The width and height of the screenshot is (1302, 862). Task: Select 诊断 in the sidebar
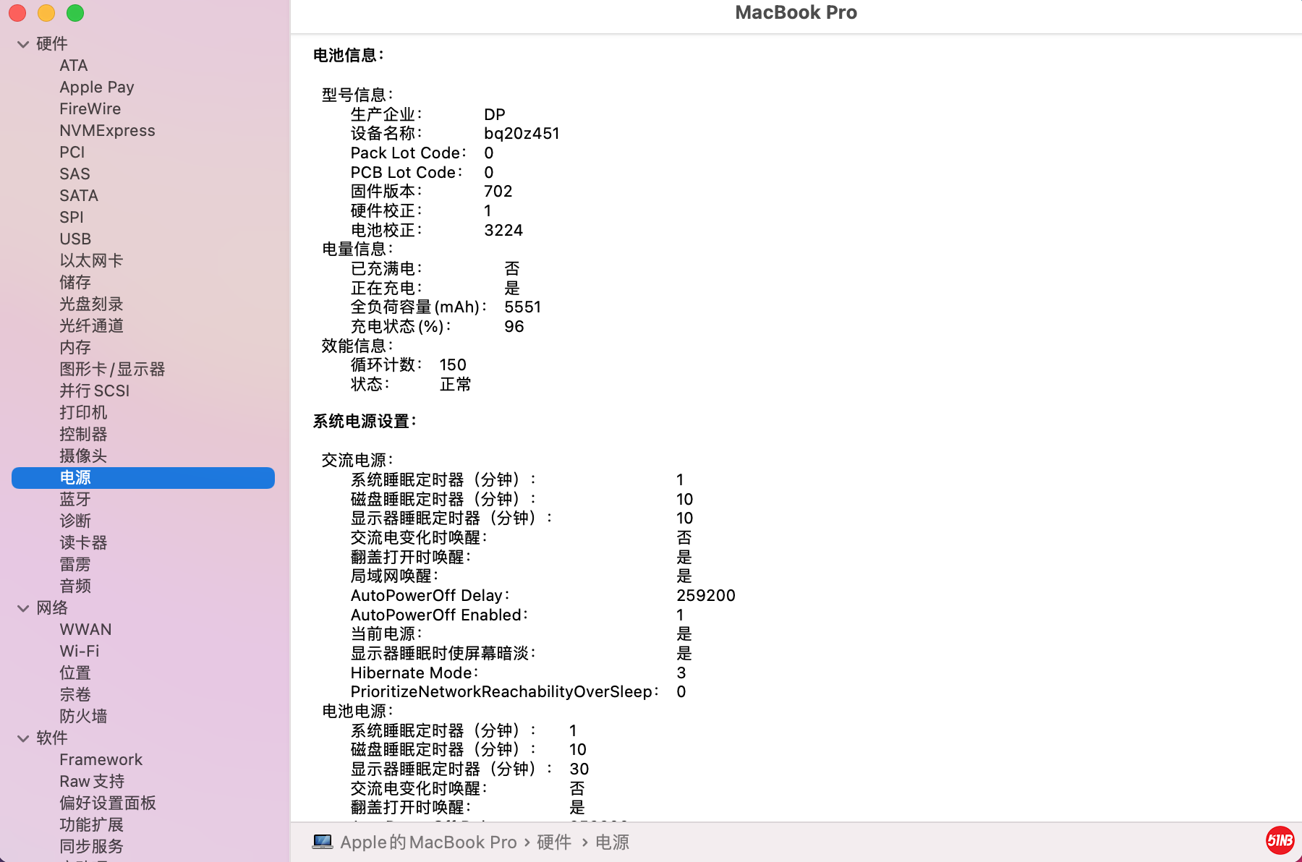75,521
